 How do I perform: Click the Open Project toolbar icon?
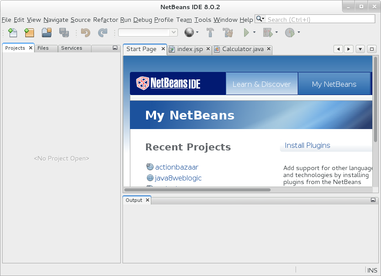[x=46, y=32]
